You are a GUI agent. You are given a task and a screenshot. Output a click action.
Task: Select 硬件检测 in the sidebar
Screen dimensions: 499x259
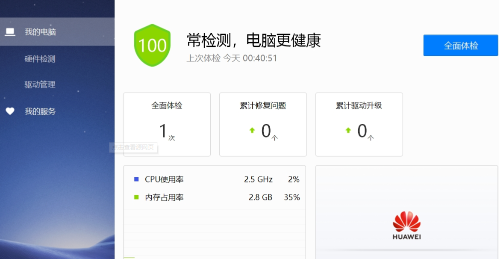pyautogui.click(x=40, y=59)
